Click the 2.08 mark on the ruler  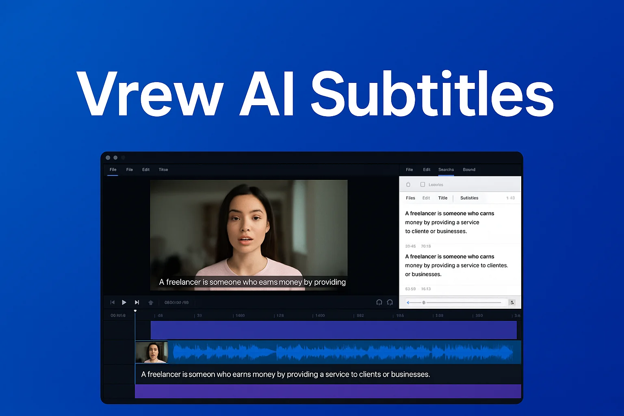point(440,316)
